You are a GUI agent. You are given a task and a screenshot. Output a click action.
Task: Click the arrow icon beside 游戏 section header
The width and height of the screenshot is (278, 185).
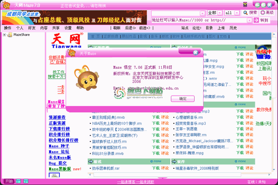[90, 161]
